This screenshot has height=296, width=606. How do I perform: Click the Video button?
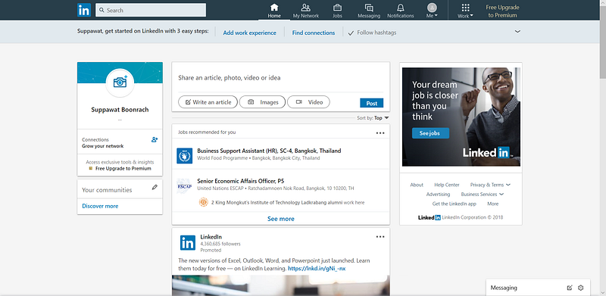309,102
